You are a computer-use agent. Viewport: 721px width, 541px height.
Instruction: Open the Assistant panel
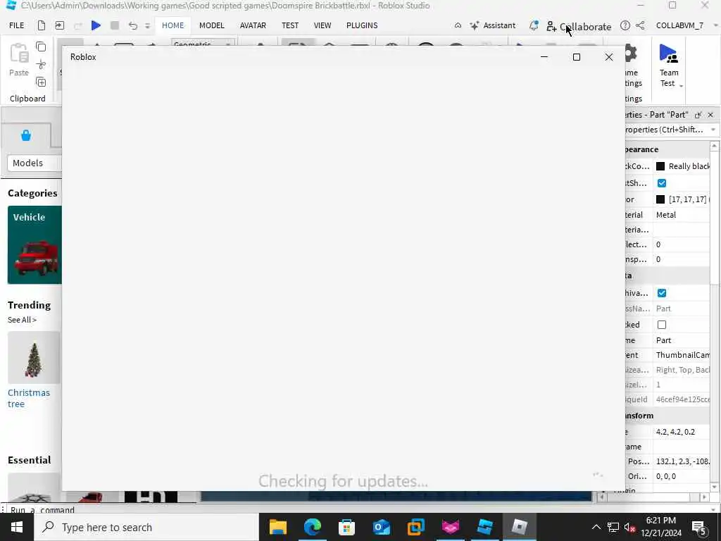click(492, 26)
